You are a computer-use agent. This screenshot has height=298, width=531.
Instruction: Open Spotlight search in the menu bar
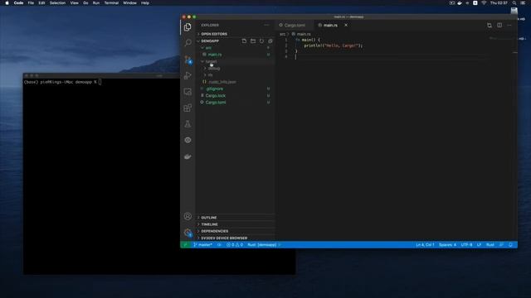click(514, 2)
